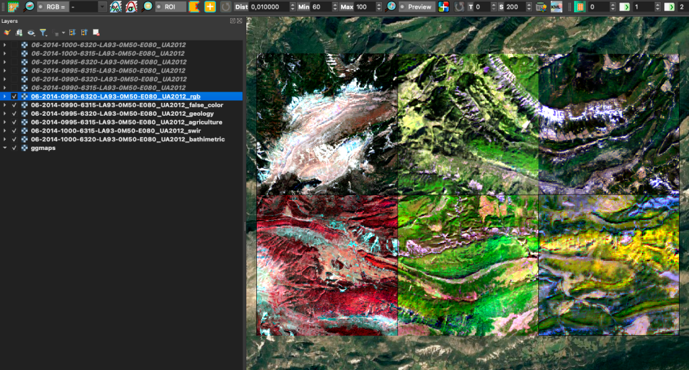689x370 pixels.
Task: Collapse the ggmaps group arrow
Action: click(5, 148)
